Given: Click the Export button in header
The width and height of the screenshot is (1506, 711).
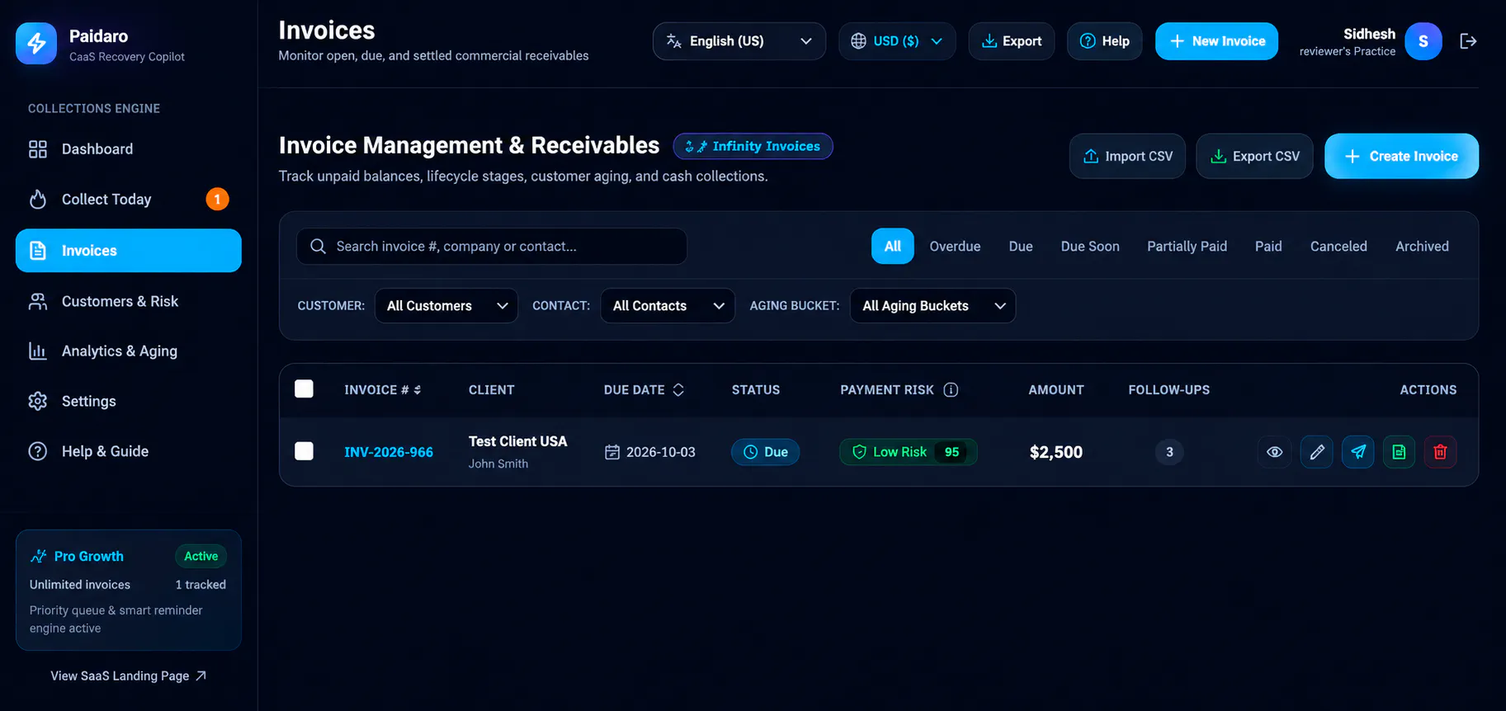Looking at the screenshot, I should [1012, 41].
